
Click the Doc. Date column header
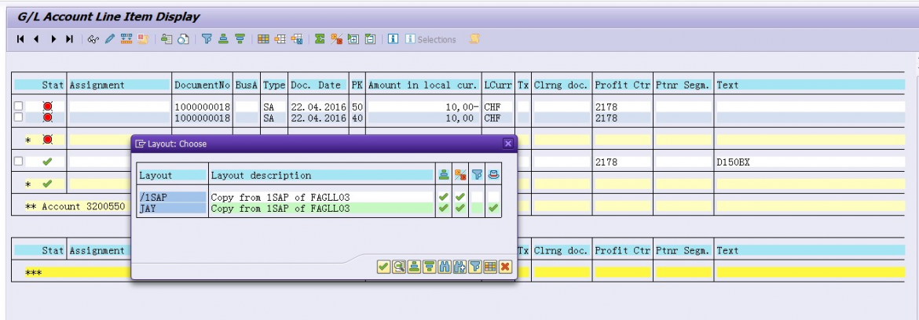317,85
